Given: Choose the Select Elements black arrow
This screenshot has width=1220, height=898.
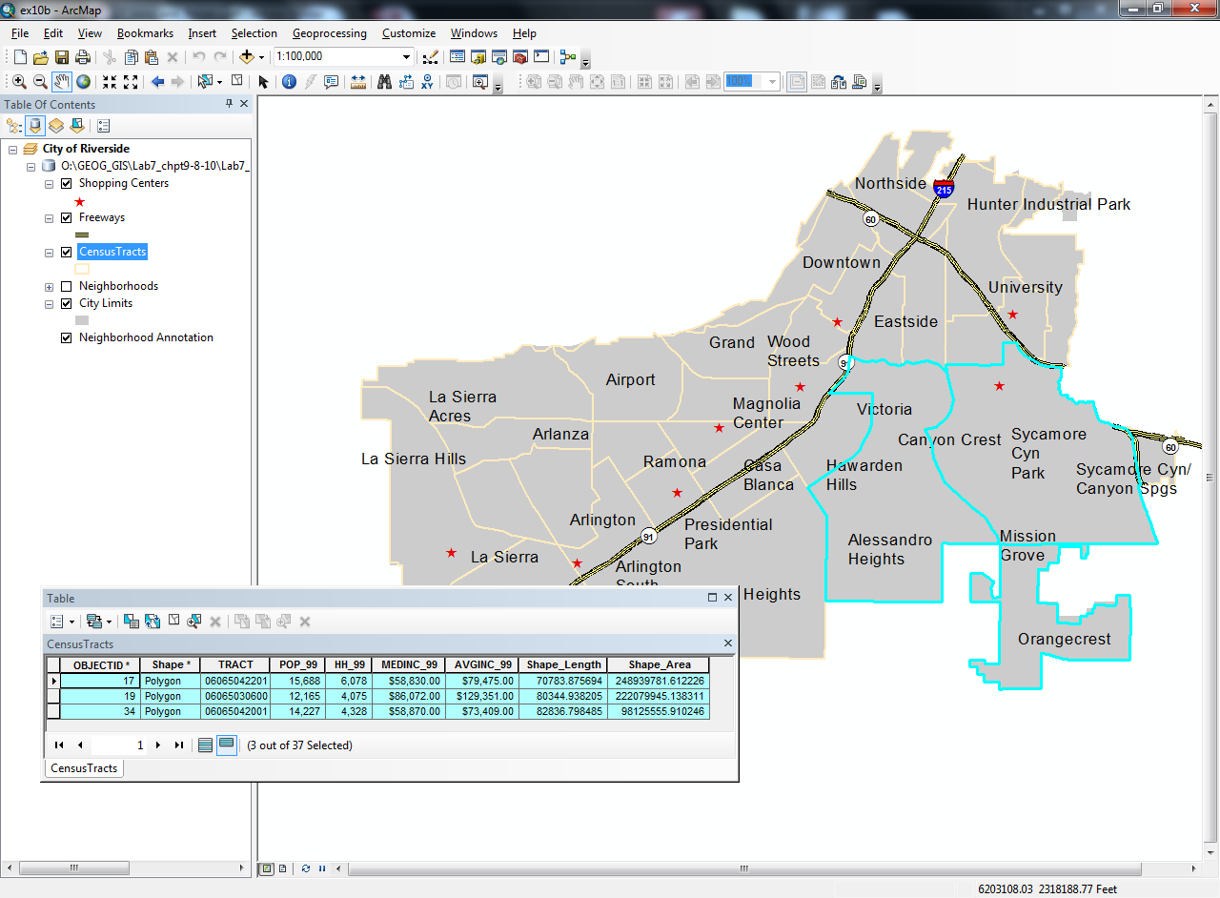Looking at the screenshot, I should 264,82.
